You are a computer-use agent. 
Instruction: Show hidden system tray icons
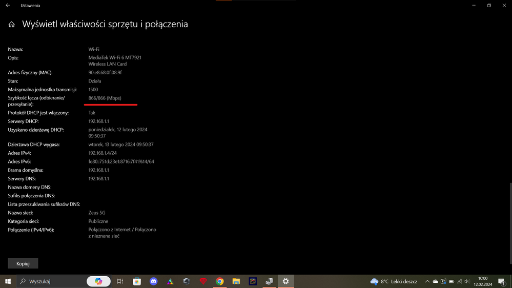click(427, 281)
